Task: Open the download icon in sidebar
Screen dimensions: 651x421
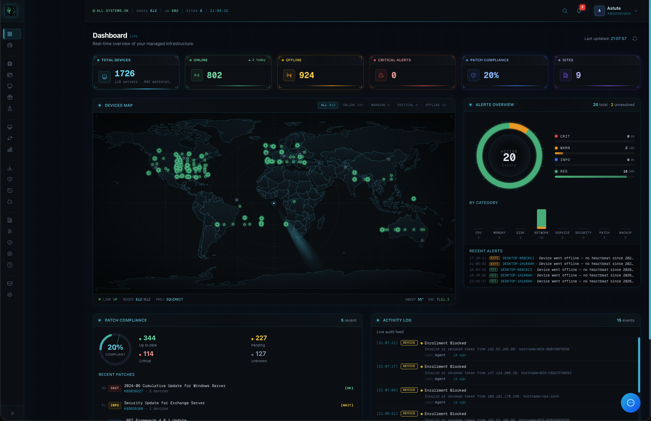Action: [x=10, y=168]
